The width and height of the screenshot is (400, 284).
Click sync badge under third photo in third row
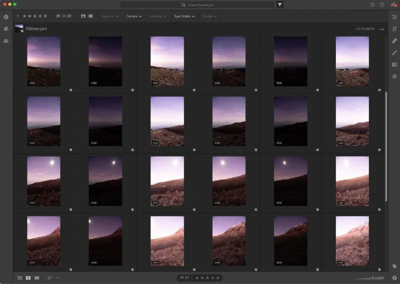point(194,210)
